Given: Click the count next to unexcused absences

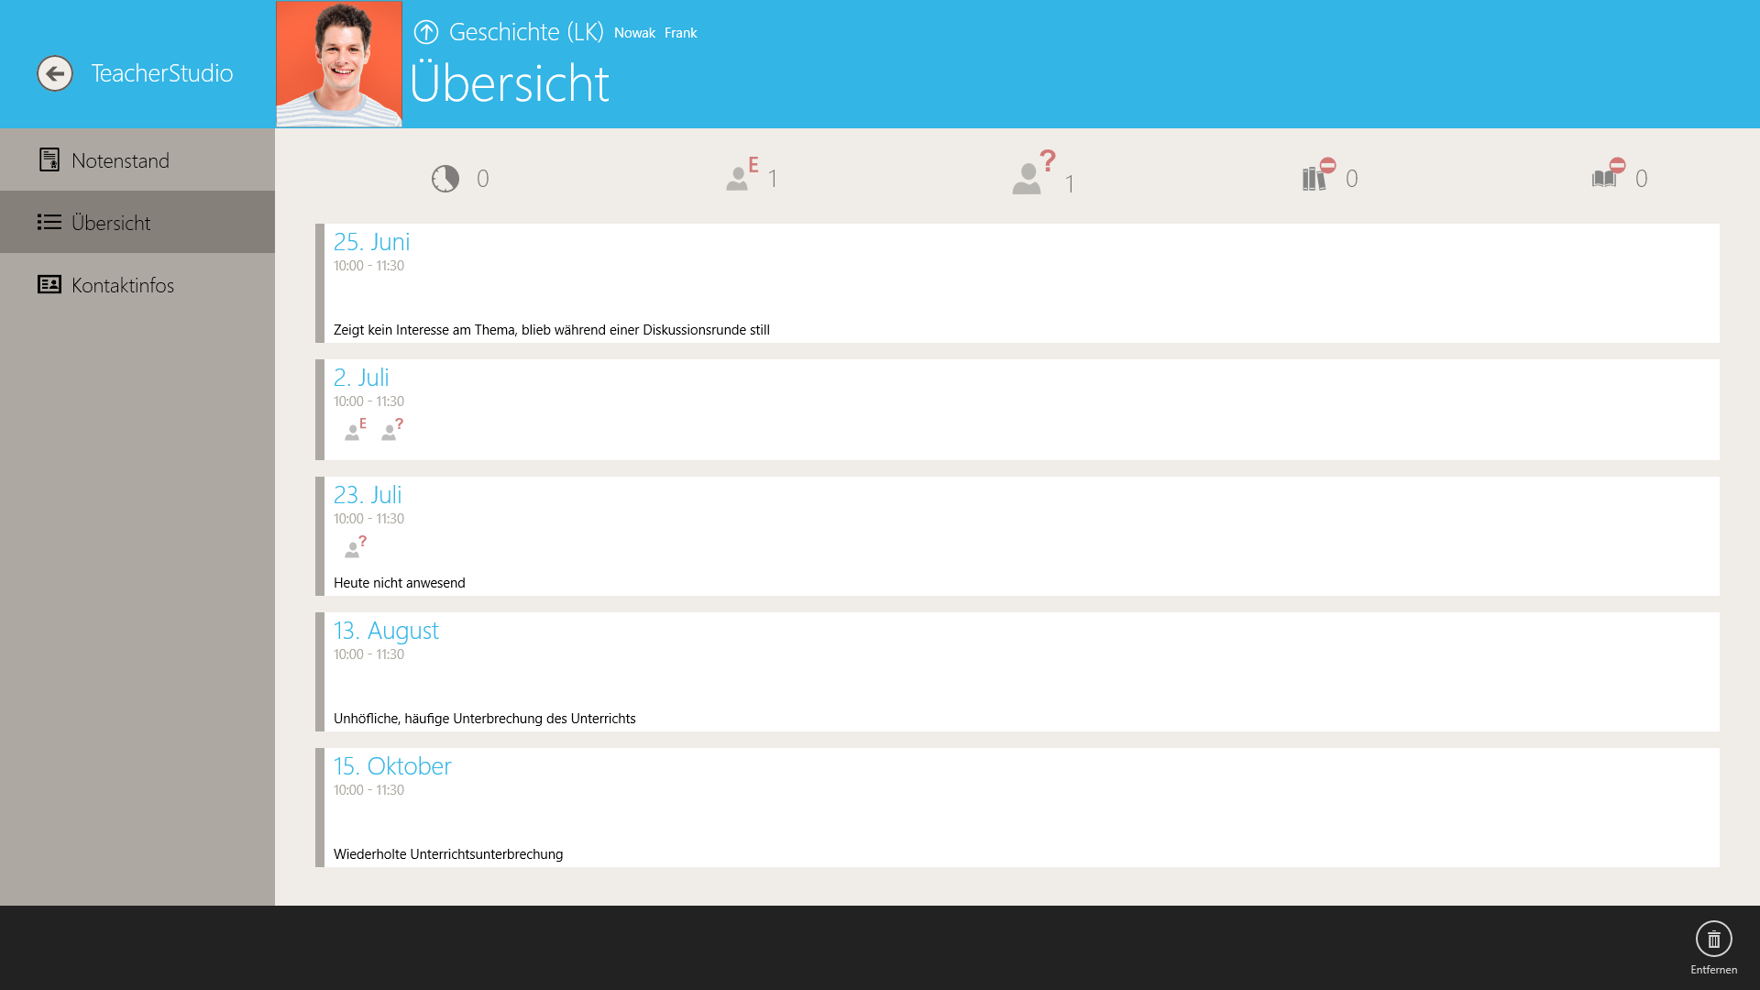Looking at the screenshot, I should [1070, 184].
